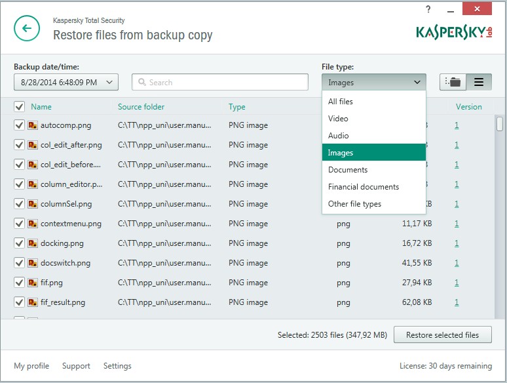Click the vertical scrollbar thumb
Image resolution: width=507 pixels, height=383 pixels.
(500, 123)
